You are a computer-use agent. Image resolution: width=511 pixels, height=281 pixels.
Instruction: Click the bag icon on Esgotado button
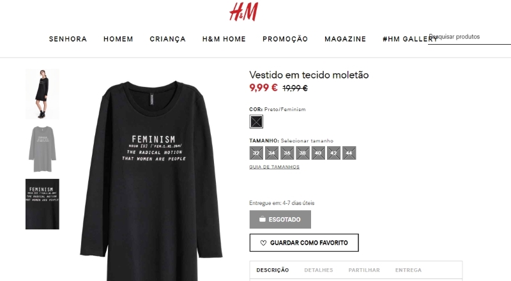263,219
